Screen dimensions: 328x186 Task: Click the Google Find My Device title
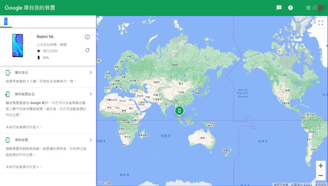[30, 8]
